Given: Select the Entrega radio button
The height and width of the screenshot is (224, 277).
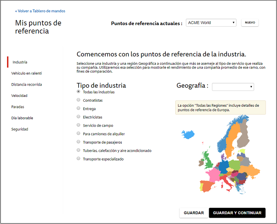Looking at the screenshot, I should pyautogui.click(x=79, y=108).
